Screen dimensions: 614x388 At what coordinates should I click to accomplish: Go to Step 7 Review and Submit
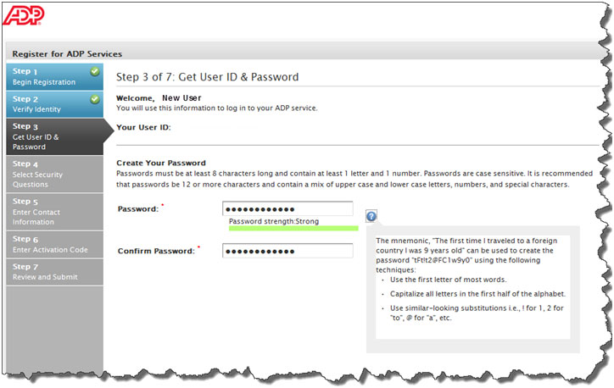55,272
